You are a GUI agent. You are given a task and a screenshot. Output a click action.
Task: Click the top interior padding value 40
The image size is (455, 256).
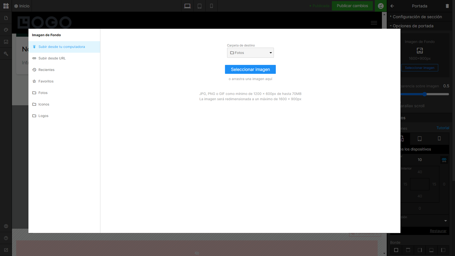pos(420,172)
